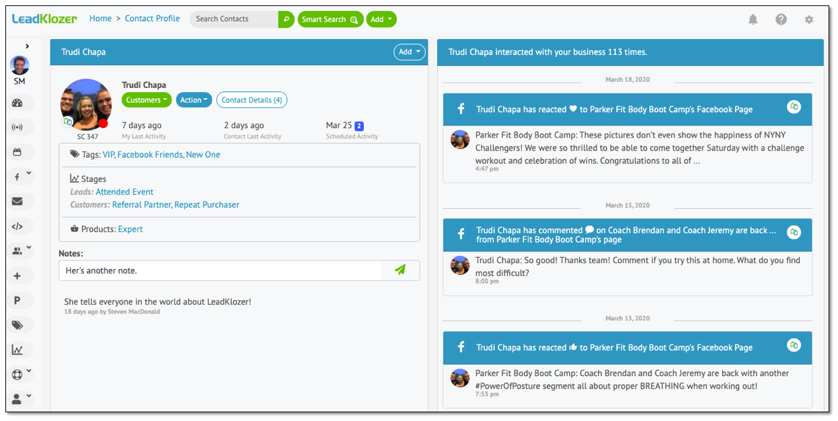Click the 'has commented' activity card header
This screenshot has height=421, width=838.
click(627, 235)
